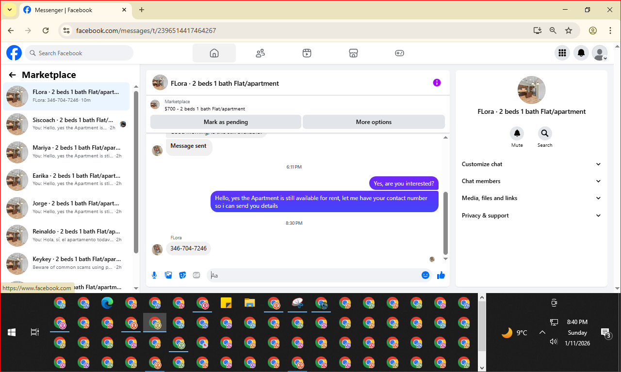Click the "346-704-7246" message bubble
This screenshot has width=621, height=372.
tap(188, 248)
